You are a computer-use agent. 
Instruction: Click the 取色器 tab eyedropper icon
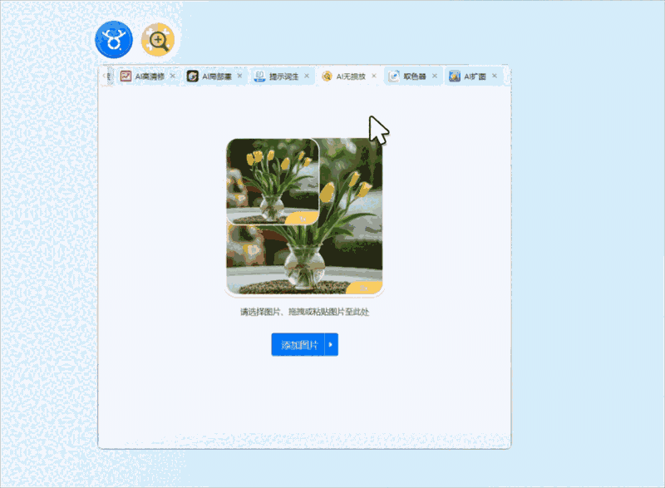(x=394, y=76)
